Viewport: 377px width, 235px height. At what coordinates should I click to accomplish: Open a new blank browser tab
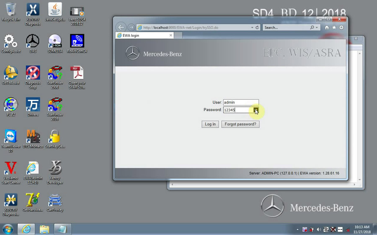178,35
